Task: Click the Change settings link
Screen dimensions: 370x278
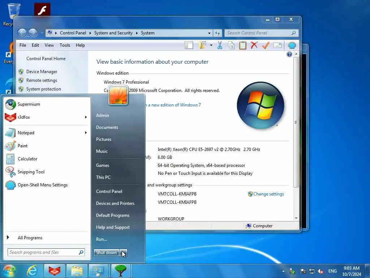Action: tap(268, 194)
